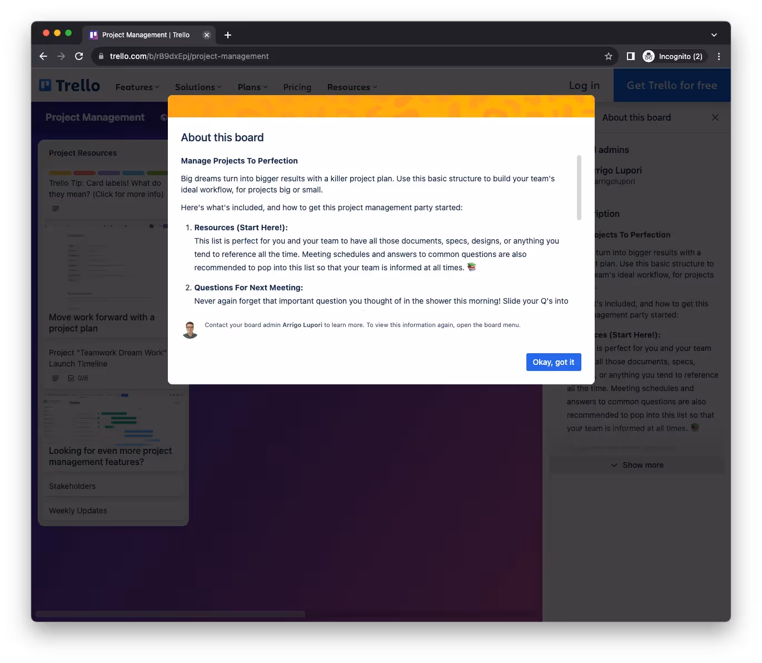Click Resources (Start Here!) list item text
Screen dimensions: 762x663
point(241,227)
